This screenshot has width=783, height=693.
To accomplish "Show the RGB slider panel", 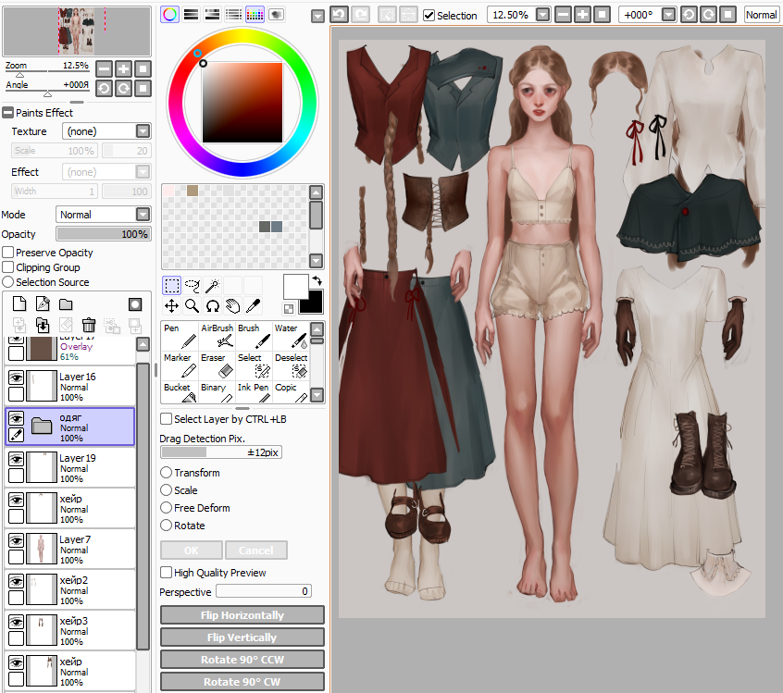I will (x=192, y=15).
